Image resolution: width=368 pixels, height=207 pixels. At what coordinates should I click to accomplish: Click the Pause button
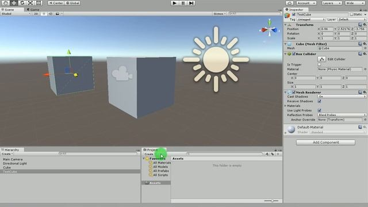tap(183, 3)
